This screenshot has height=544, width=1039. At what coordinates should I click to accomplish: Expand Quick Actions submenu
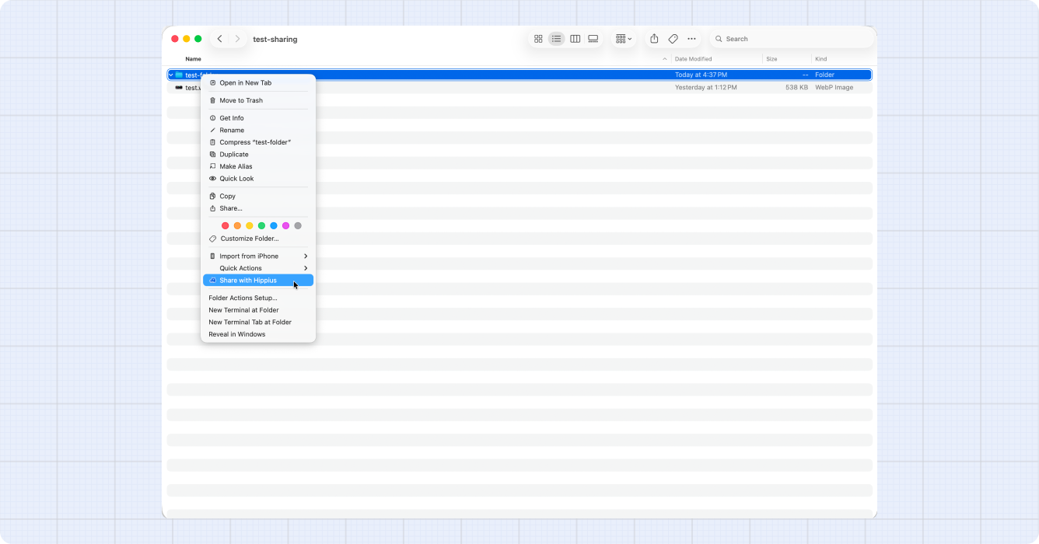coord(258,268)
